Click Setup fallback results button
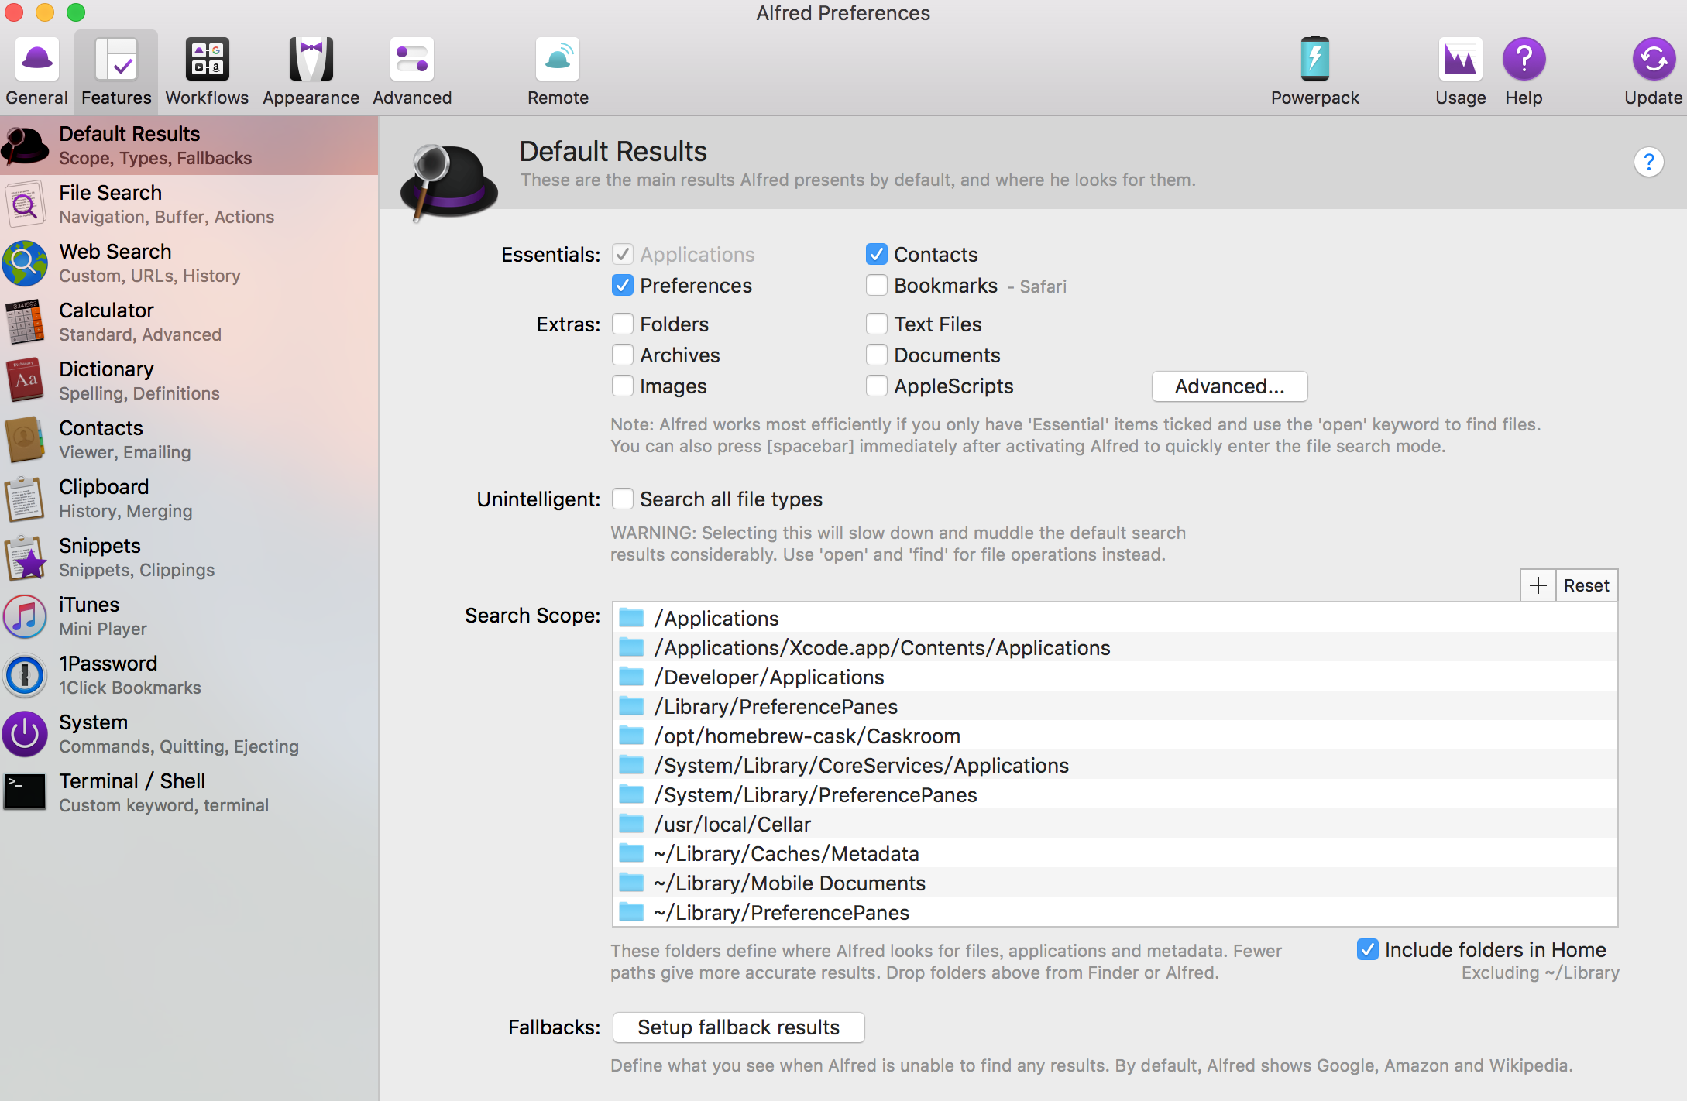The width and height of the screenshot is (1687, 1101). [738, 1027]
